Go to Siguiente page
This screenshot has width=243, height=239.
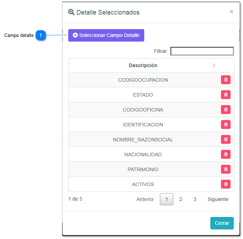pyautogui.click(x=218, y=199)
